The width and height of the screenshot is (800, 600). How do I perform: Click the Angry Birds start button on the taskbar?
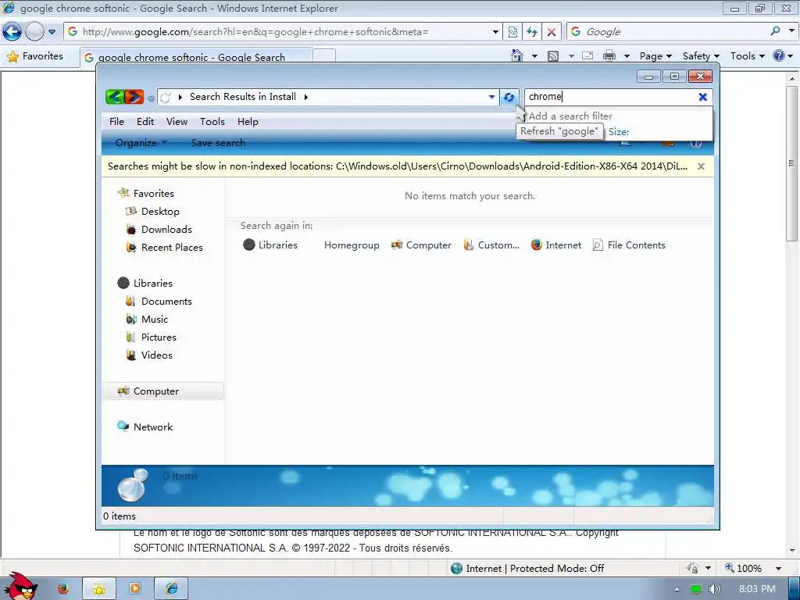pyautogui.click(x=20, y=587)
